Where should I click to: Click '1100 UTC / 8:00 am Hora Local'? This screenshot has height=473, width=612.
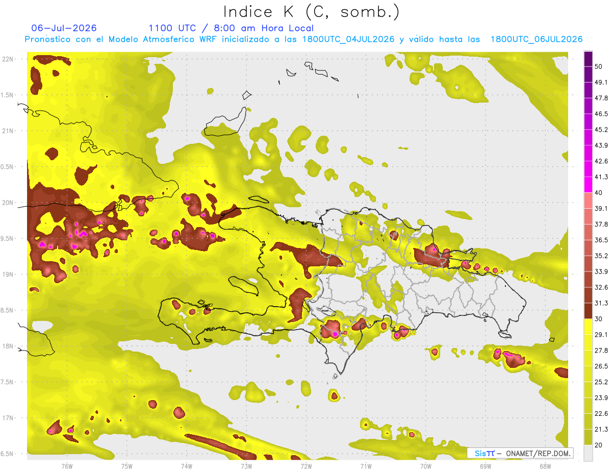[x=231, y=28]
